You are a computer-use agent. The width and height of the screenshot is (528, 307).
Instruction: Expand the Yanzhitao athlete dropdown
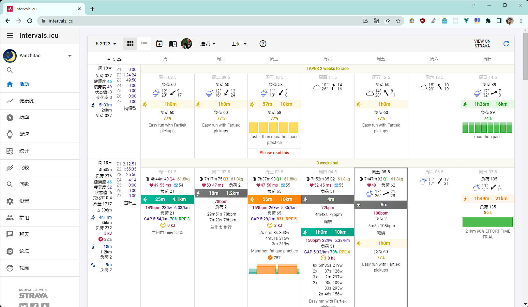[70, 56]
